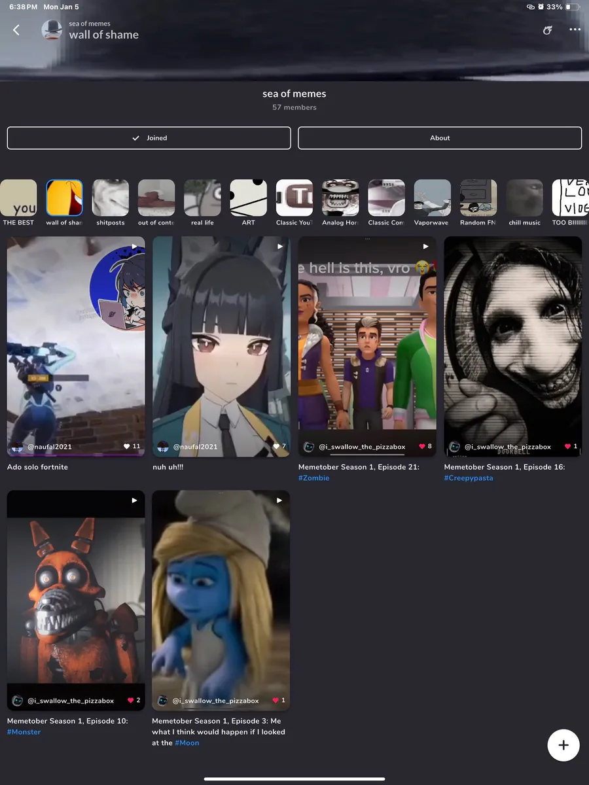This screenshot has width=589, height=785.
Task: Tap the 57 members text
Action: [x=294, y=107]
